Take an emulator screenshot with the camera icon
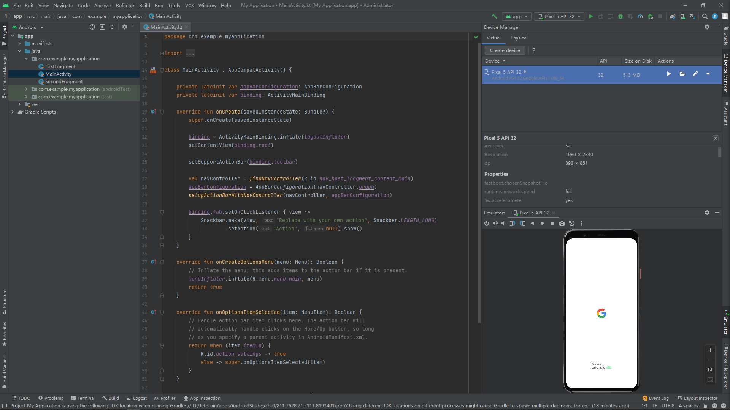 (562, 223)
